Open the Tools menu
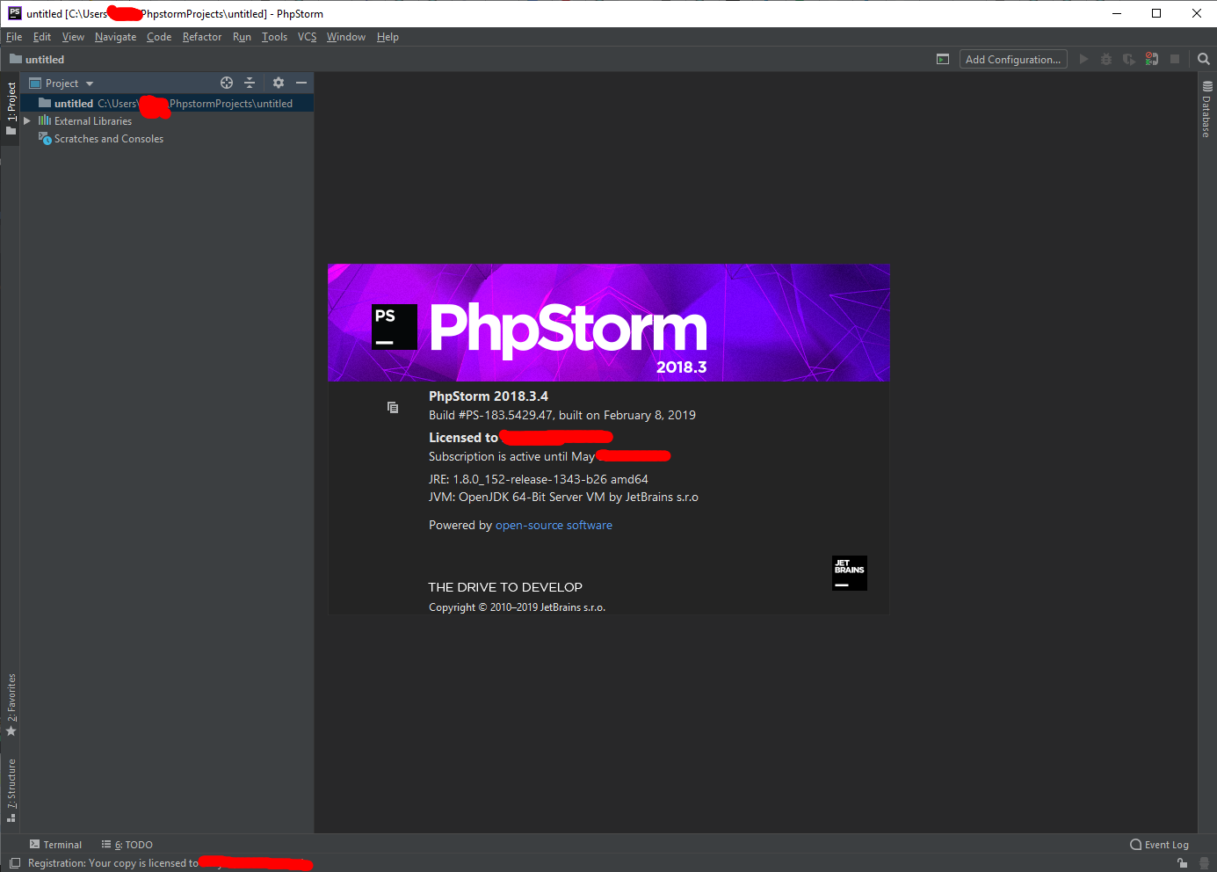 274,37
